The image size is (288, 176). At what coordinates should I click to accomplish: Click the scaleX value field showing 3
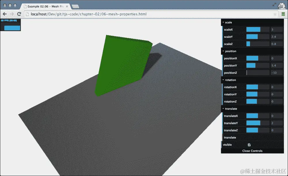click(276, 30)
